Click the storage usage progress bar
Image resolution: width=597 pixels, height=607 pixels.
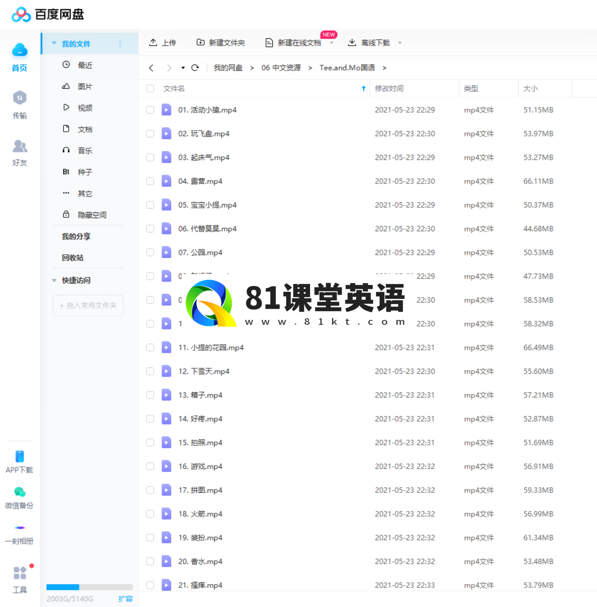tap(89, 587)
